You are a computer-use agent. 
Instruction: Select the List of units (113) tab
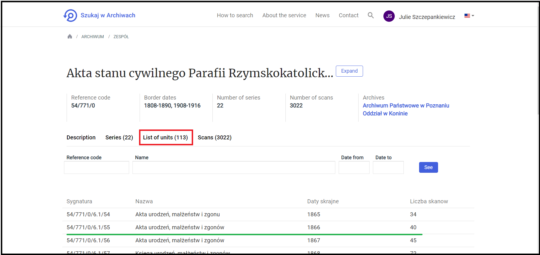(x=165, y=137)
